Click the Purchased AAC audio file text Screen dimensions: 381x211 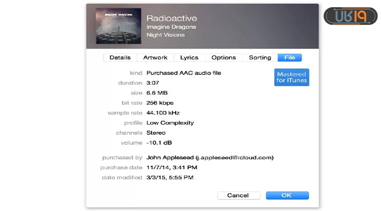pos(184,73)
